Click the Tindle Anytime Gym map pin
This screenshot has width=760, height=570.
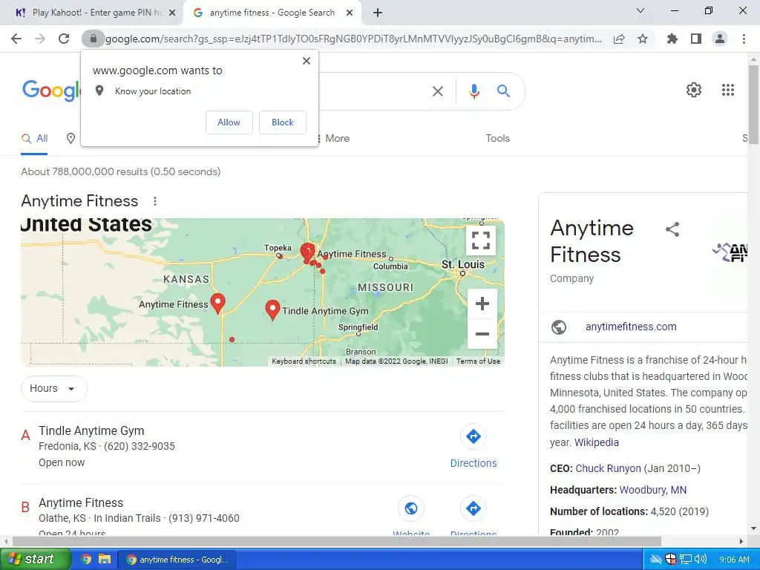coord(273,309)
